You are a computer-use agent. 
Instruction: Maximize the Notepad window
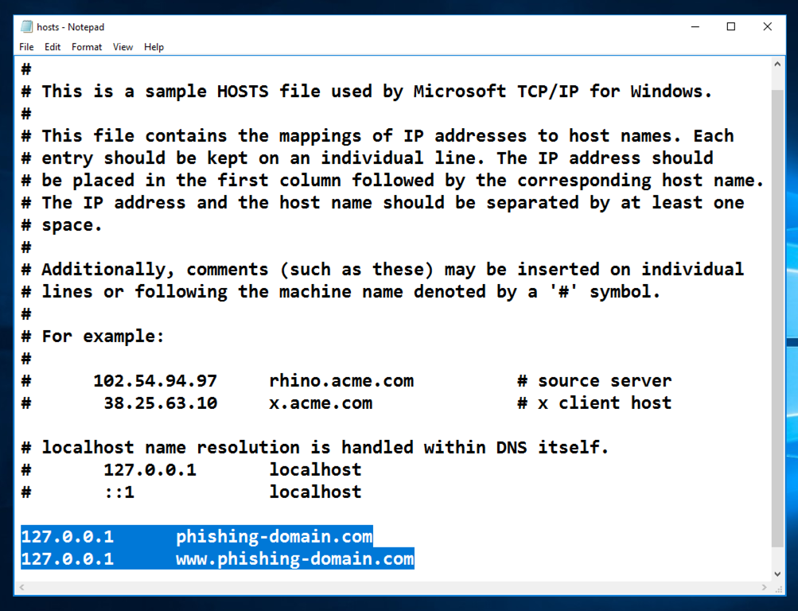pyautogui.click(x=730, y=27)
